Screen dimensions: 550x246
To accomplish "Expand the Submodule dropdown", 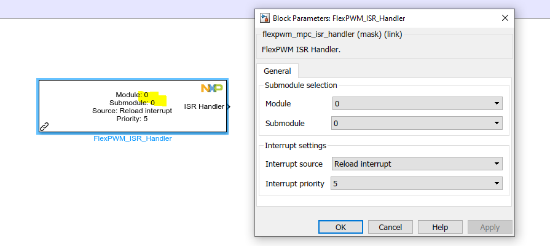I will pos(417,124).
